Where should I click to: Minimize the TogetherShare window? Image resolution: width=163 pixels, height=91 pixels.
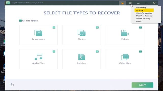click(x=138, y=3)
